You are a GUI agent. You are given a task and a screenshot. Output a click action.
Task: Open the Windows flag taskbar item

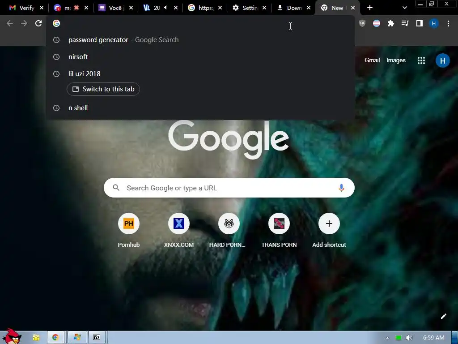77,337
